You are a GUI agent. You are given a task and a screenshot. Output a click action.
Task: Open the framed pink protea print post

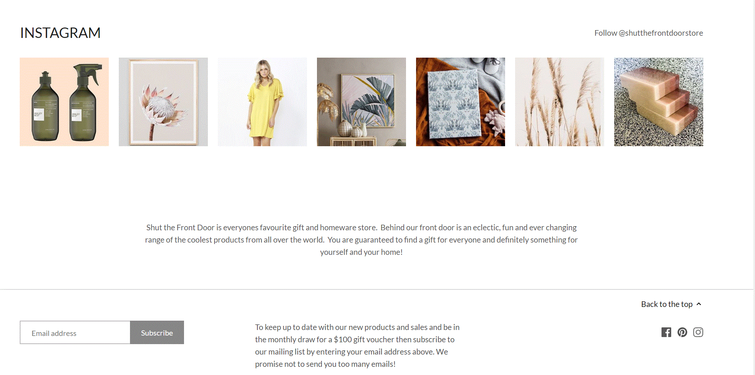163,102
